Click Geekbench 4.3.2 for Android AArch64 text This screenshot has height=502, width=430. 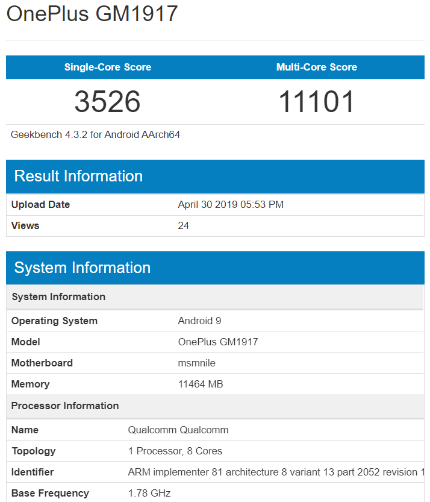(95, 135)
